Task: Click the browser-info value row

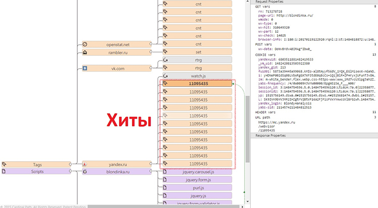Action: (x=317, y=39)
